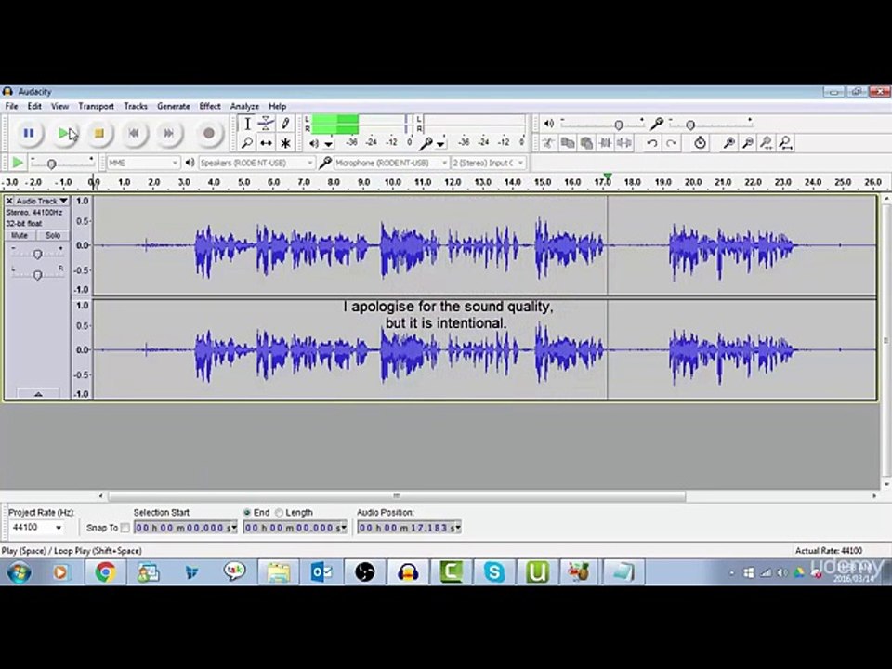
Task: Adjust the track gain slider
Action: click(37, 255)
